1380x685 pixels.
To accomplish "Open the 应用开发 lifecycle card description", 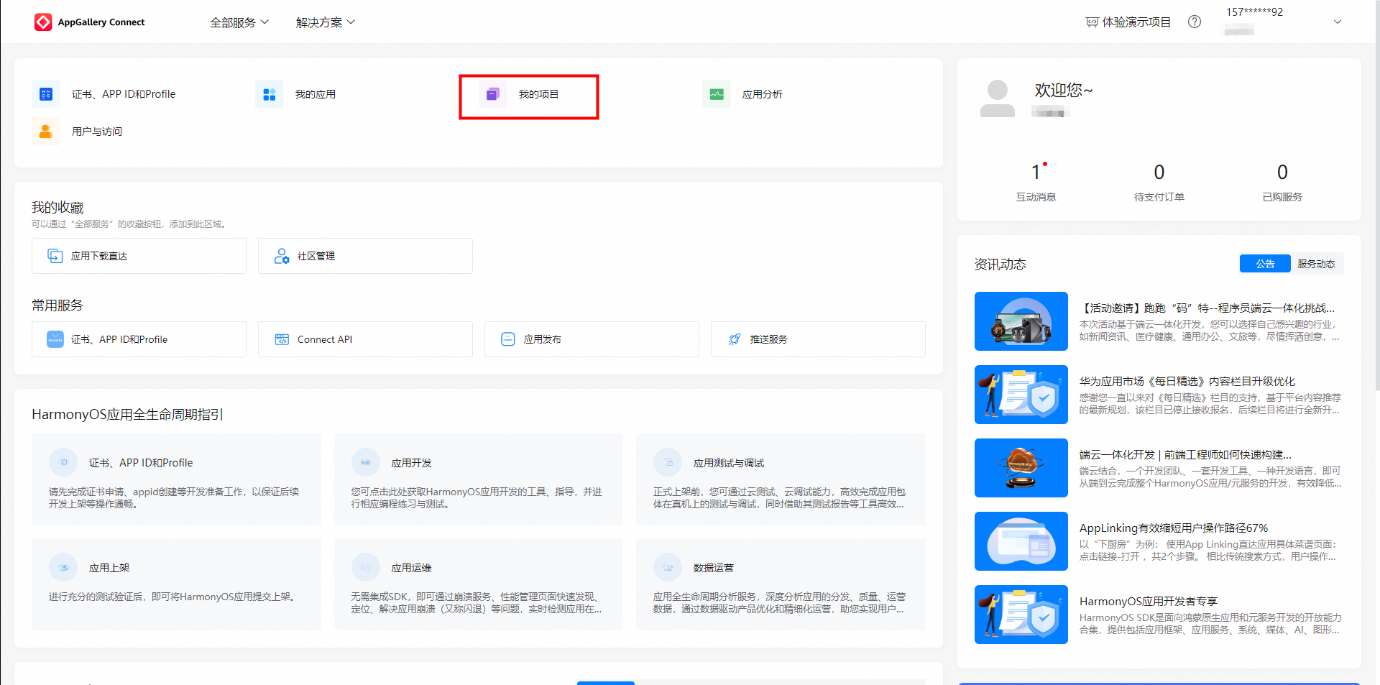I will [477, 497].
